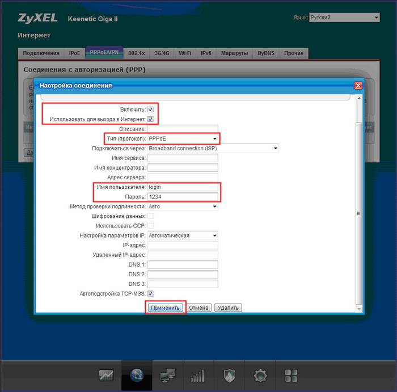The image size is (397, 392).
Task: Switch to the Wi-Fi tab
Action: coord(185,53)
